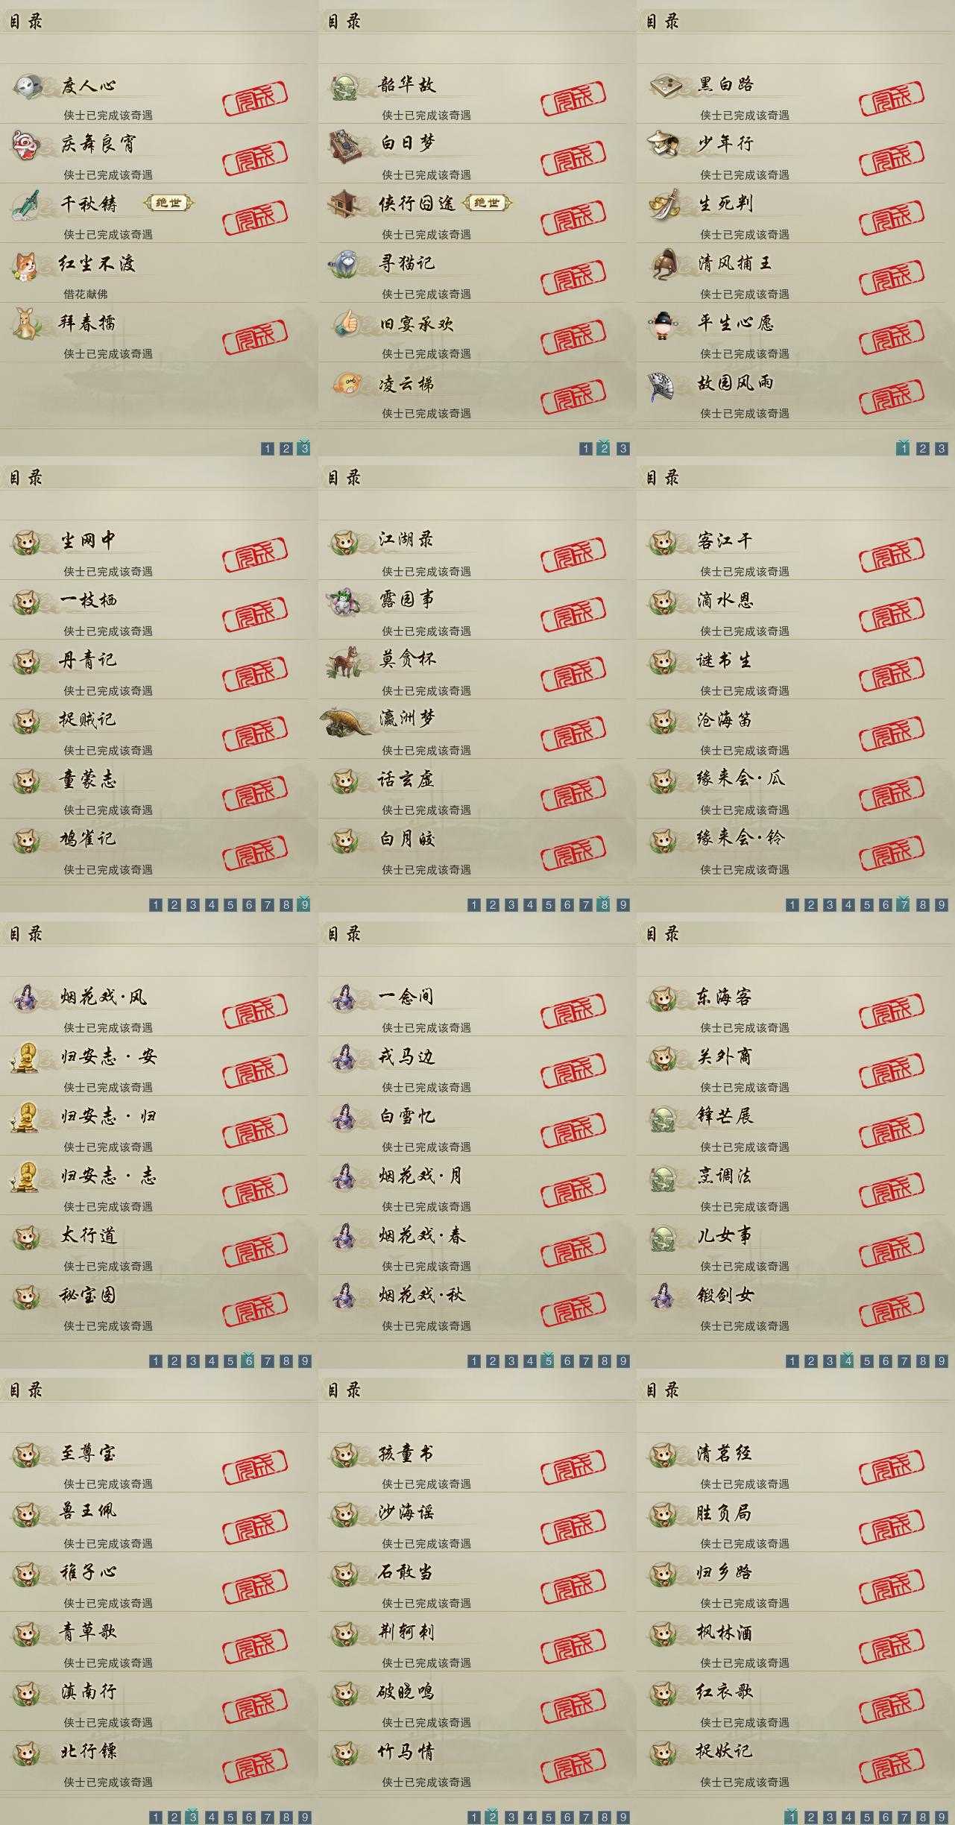Image resolution: width=955 pixels, height=1825 pixels.
Task: Open the 千秋铸 adventure entry
Action: (x=154, y=213)
